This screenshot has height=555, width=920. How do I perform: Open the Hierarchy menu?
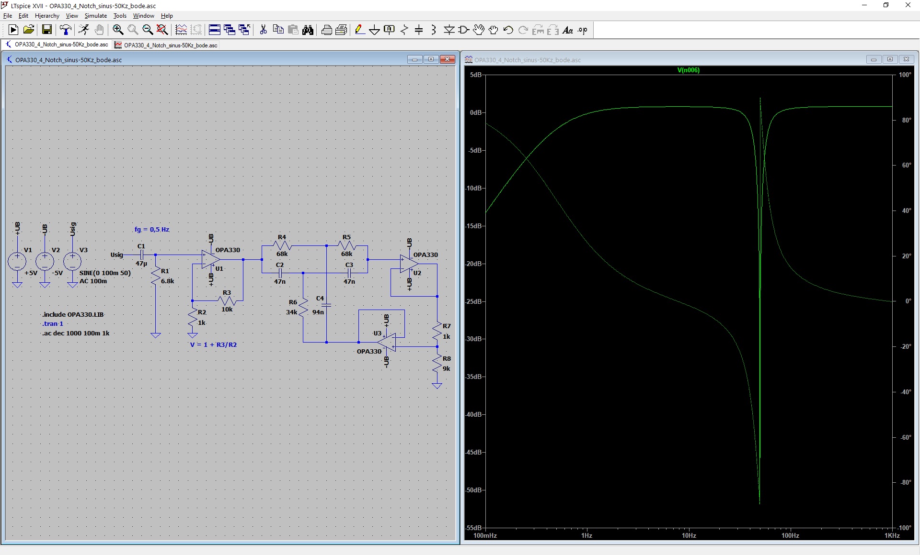click(47, 16)
